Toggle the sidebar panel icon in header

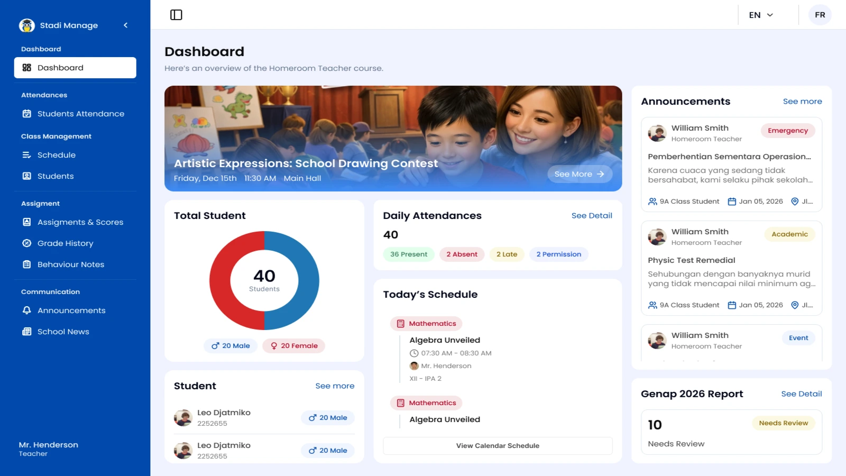[x=176, y=15]
